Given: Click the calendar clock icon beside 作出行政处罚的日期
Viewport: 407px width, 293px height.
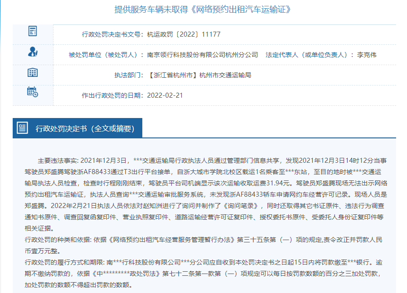Looking at the screenshot, I should coord(33,92).
